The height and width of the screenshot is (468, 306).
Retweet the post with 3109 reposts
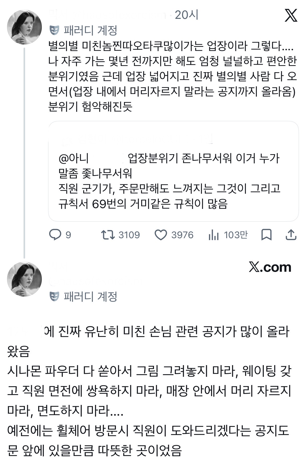[108, 235]
